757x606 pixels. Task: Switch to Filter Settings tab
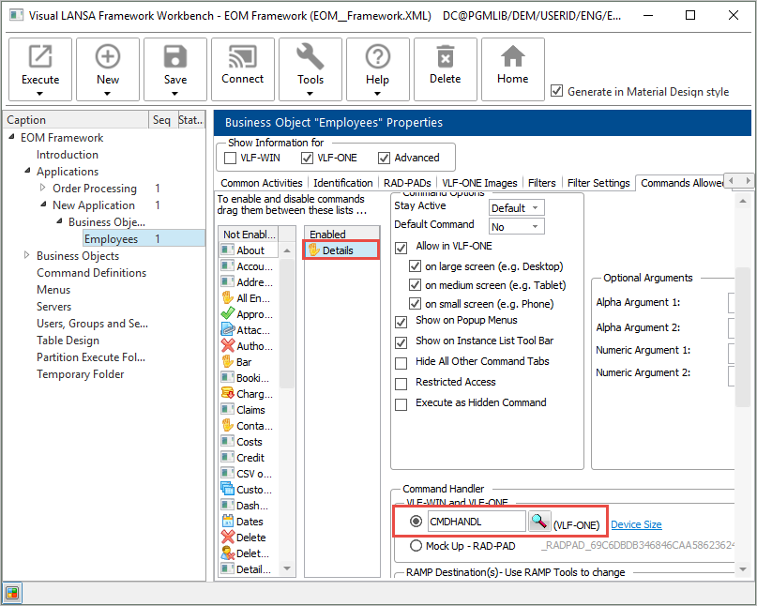pyautogui.click(x=598, y=183)
